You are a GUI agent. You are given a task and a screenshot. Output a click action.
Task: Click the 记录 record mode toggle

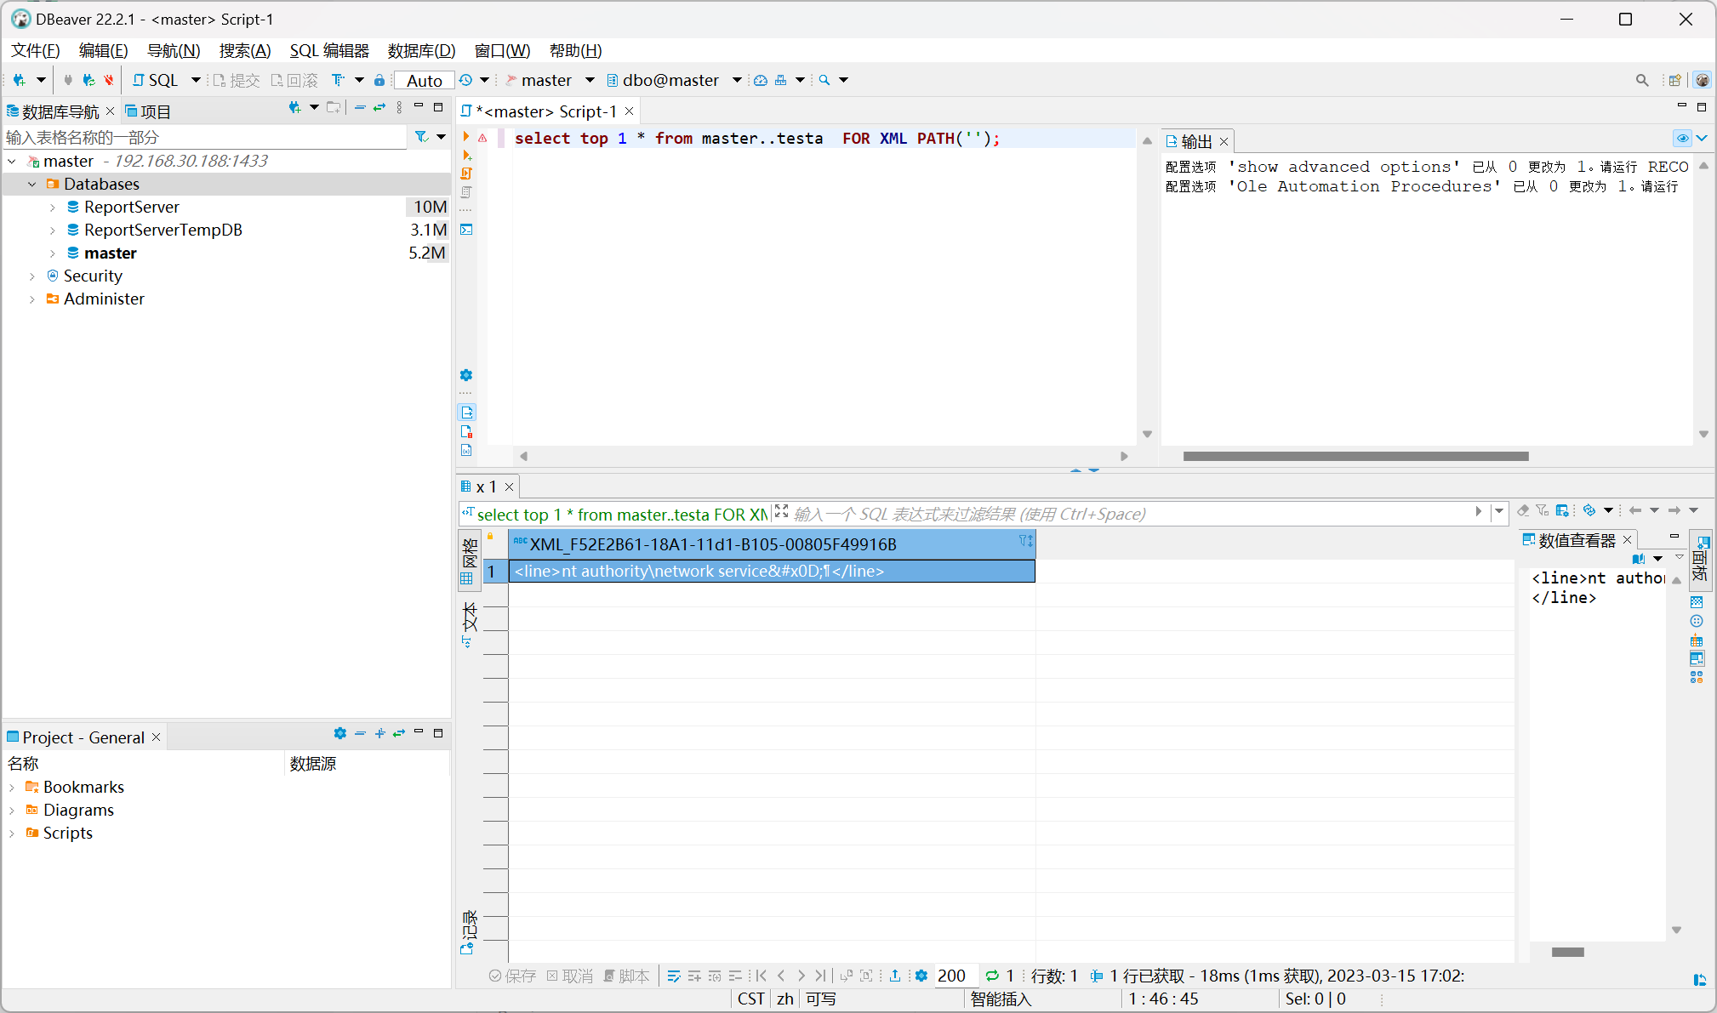point(468,931)
